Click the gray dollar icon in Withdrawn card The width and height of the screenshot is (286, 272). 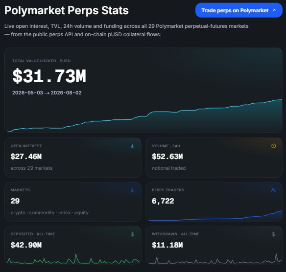(x=273, y=234)
